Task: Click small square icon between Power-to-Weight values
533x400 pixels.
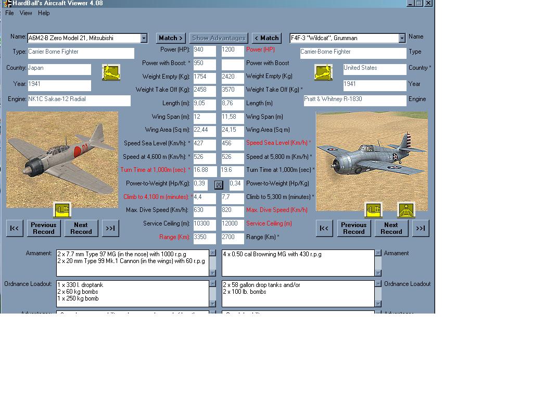Action: (219, 185)
